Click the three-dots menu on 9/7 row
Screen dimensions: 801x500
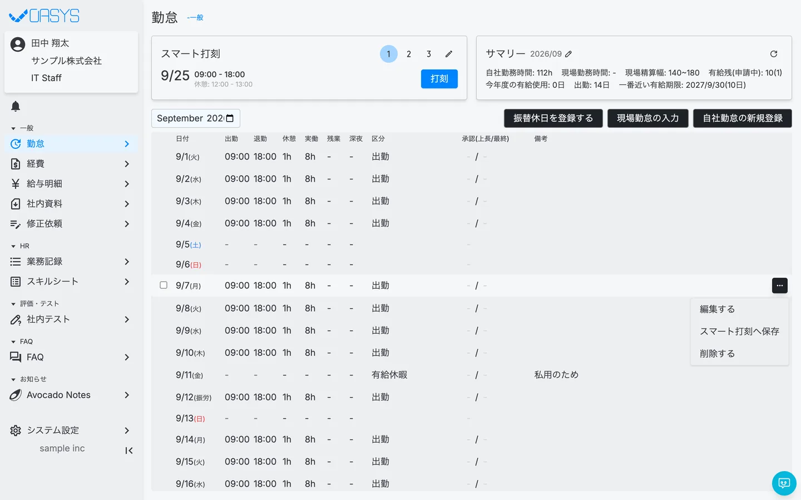(780, 286)
